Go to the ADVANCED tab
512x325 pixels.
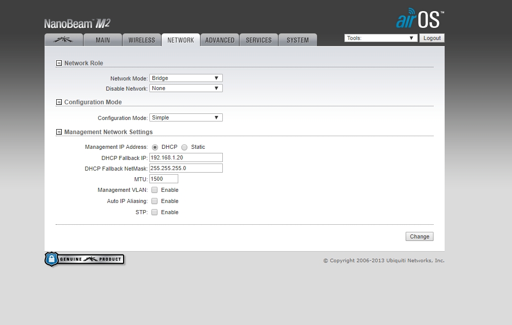click(220, 40)
